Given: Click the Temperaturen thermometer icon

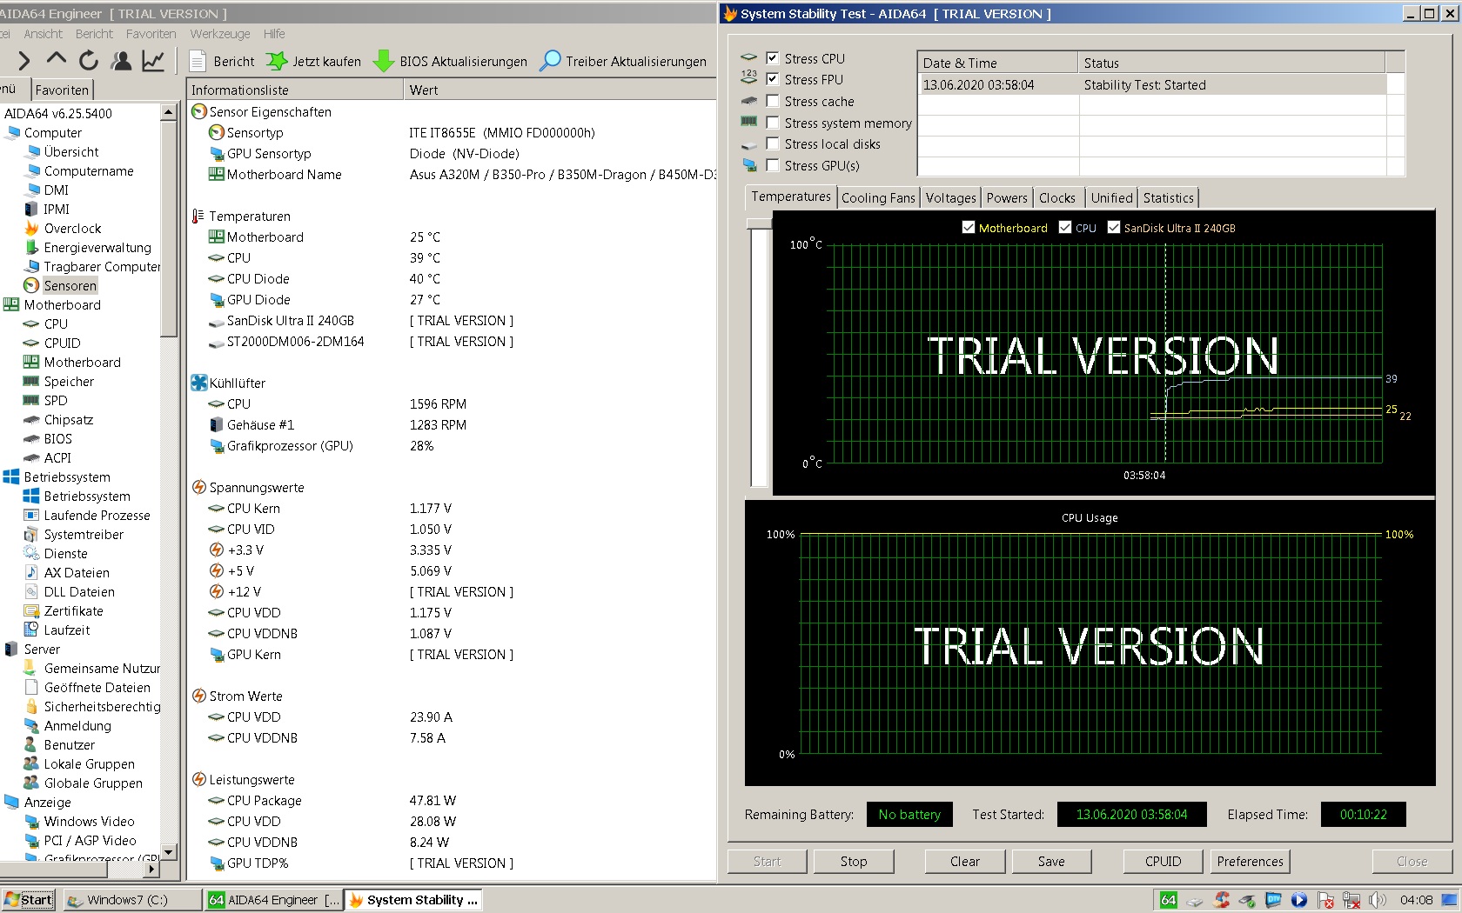Looking at the screenshot, I should [198, 216].
